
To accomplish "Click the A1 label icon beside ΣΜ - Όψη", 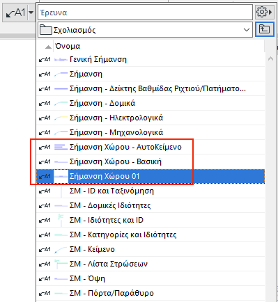I will click(x=45, y=278).
